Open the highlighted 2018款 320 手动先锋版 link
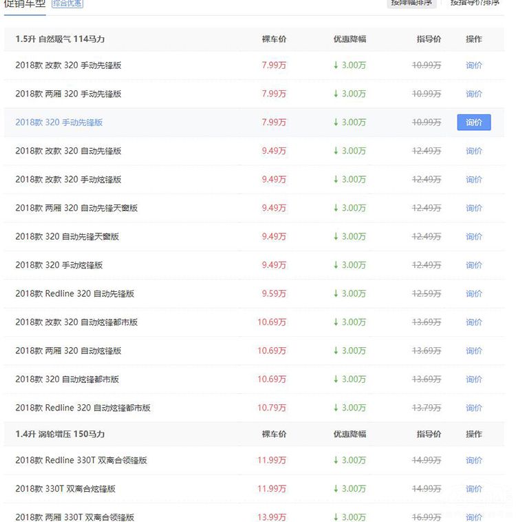 [59, 122]
